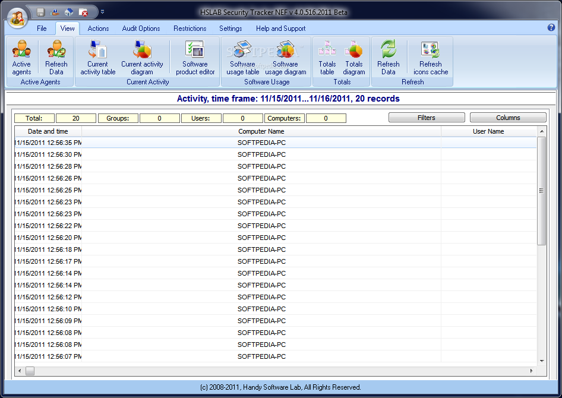Click the Users label box
The width and height of the screenshot is (562, 398).
tap(201, 118)
